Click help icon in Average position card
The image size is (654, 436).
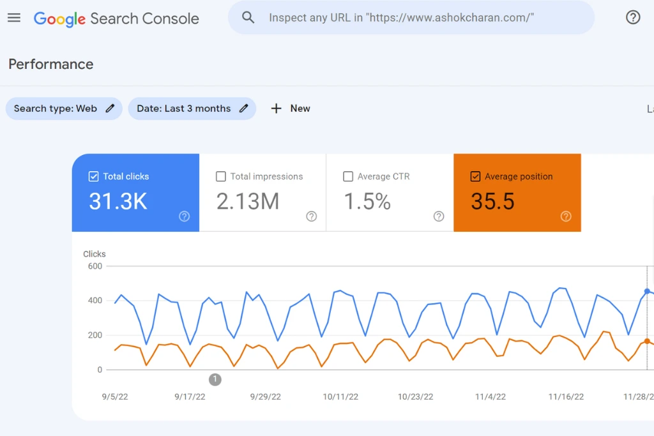point(566,216)
